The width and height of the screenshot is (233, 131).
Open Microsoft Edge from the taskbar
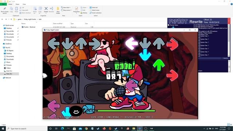62,128
